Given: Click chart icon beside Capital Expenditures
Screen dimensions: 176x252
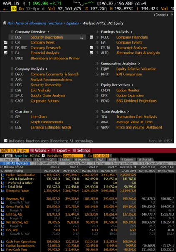Looking at the screenshot, I should coord(3,246).
